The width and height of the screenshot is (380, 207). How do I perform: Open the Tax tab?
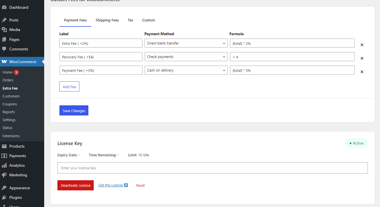click(x=130, y=20)
